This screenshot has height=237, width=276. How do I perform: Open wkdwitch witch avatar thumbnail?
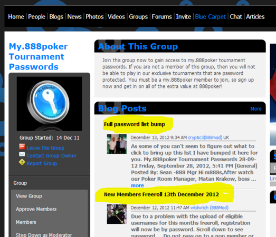click(x=117, y=214)
